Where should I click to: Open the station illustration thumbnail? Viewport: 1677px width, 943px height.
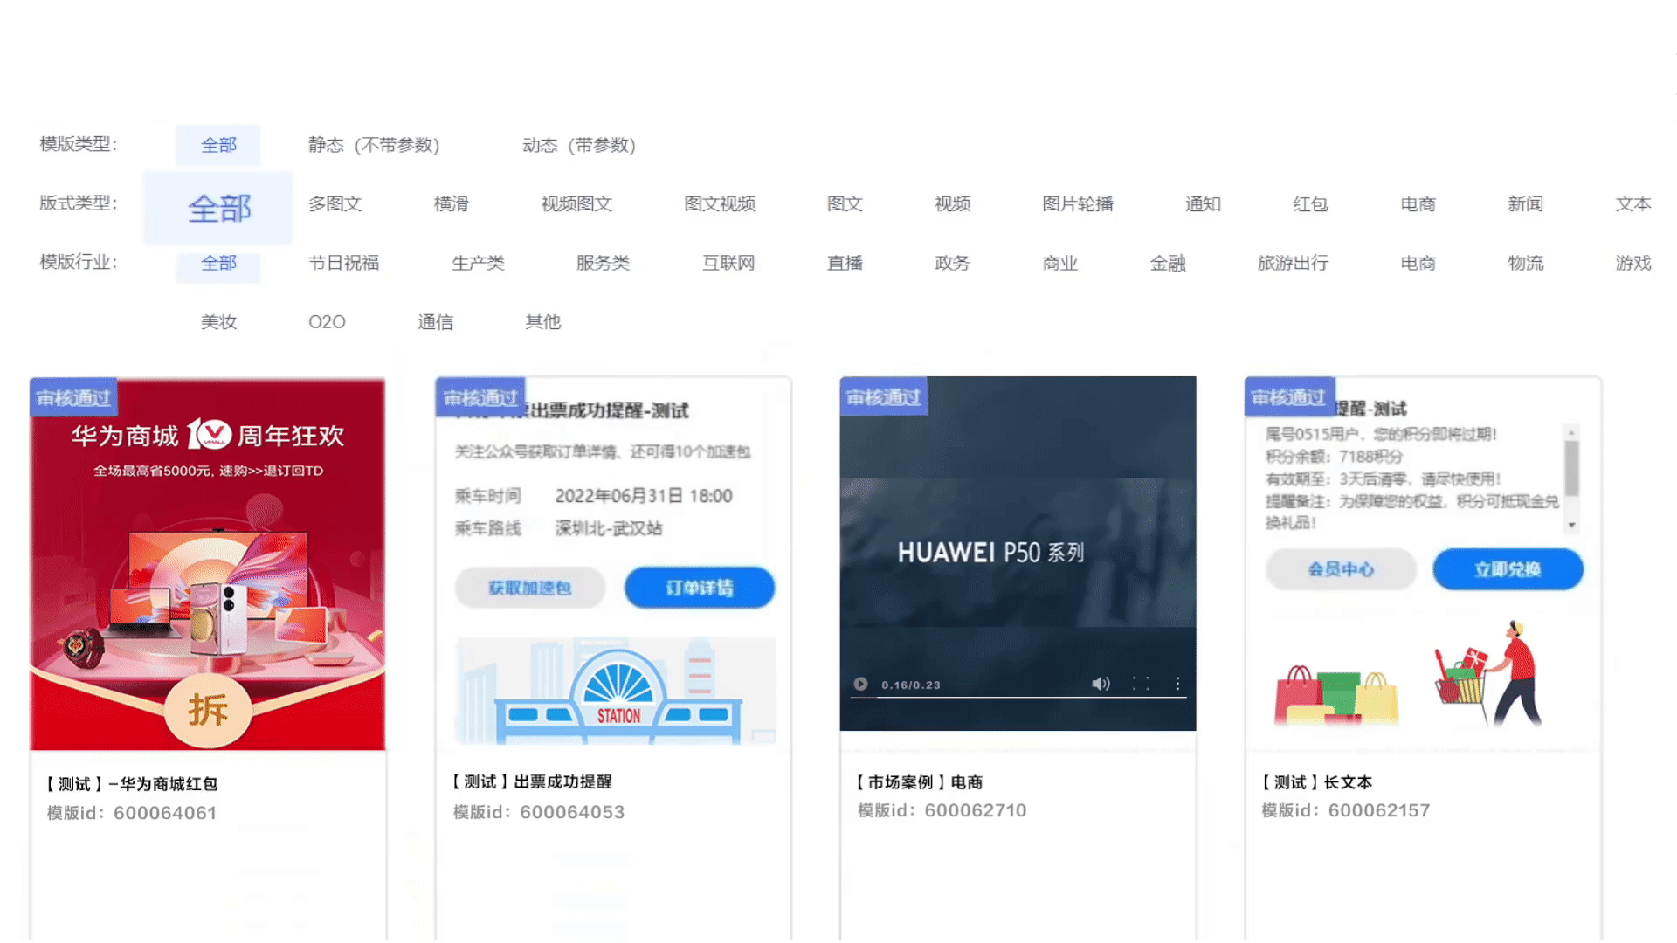615,691
